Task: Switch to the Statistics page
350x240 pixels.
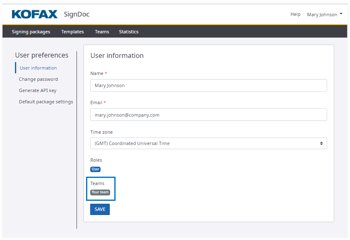Action: point(128,32)
